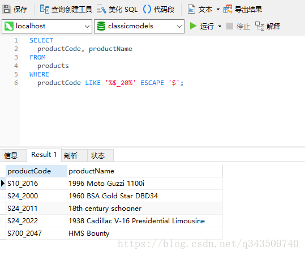Run the query with green play icon
Image resolution: width=305 pixels, height=255 pixels.
[193, 26]
